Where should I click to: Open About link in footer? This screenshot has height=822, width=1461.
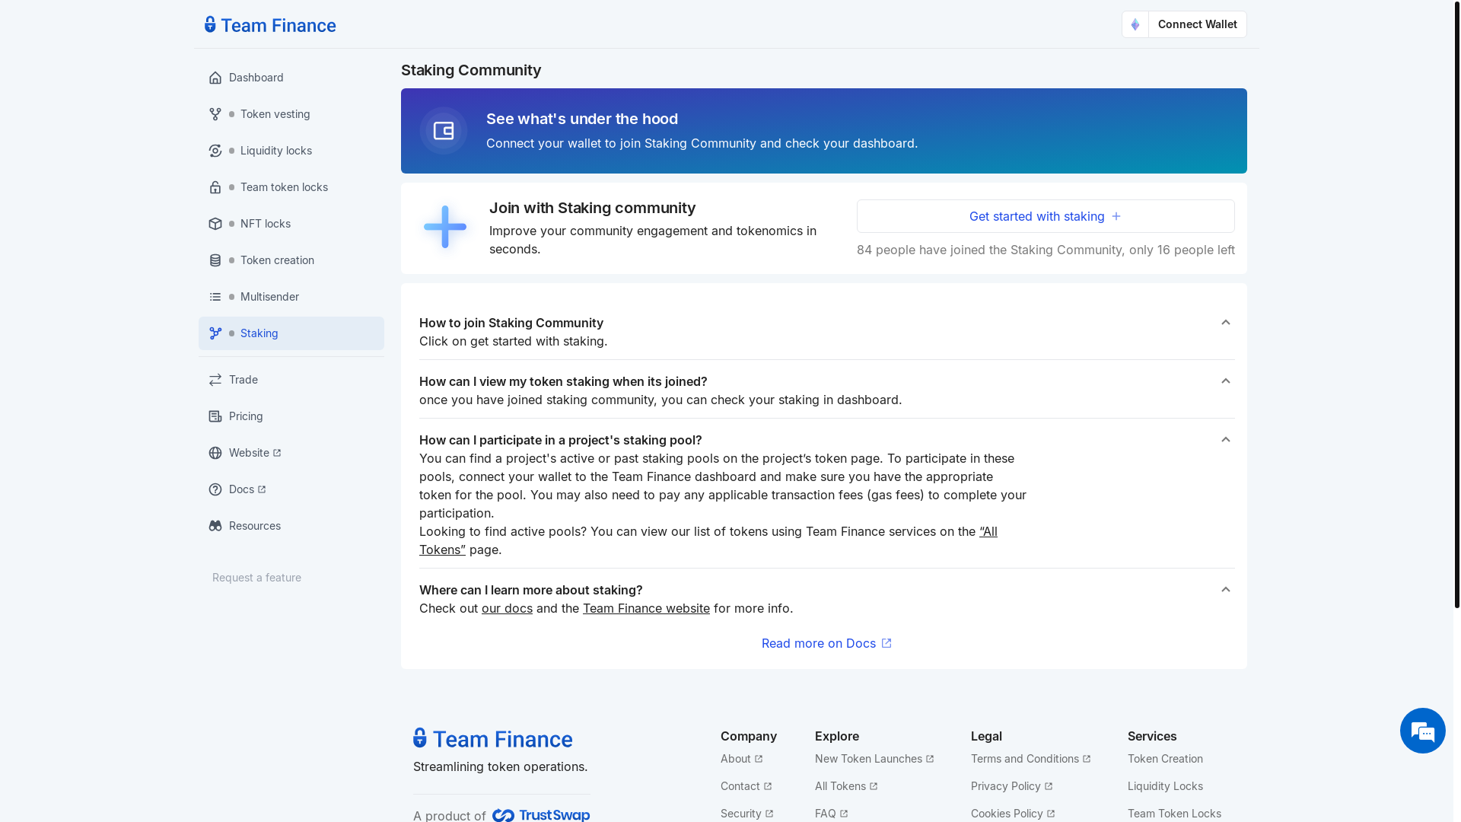click(742, 759)
